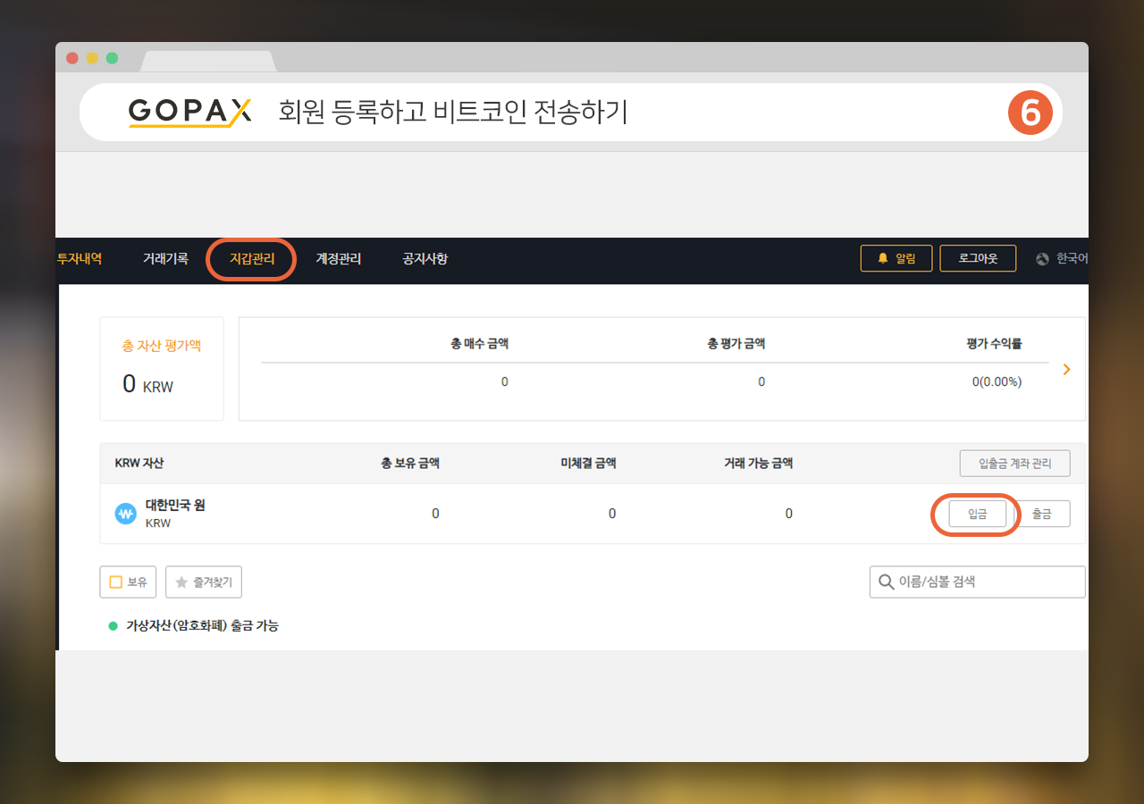The height and width of the screenshot is (804, 1144).
Task: Click the yellow minimize window button
Action: [x=92, y=58]
